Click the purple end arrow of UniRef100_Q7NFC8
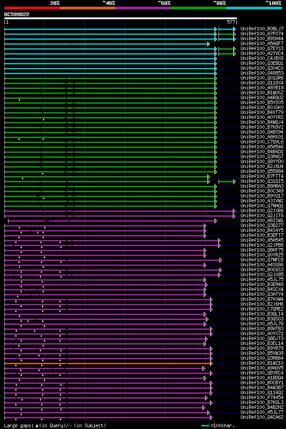The height and width of the screenshot is (429, 286). pos(221,261)
